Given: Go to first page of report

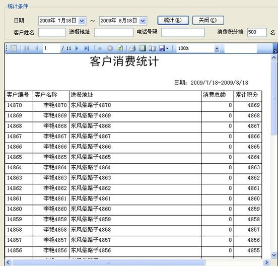Looking at the screenshot, I should [27, 48].
